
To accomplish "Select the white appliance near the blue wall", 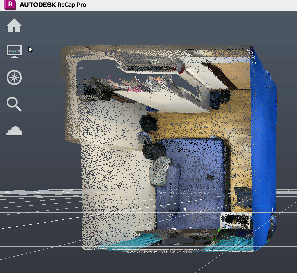I will point(236,220).
